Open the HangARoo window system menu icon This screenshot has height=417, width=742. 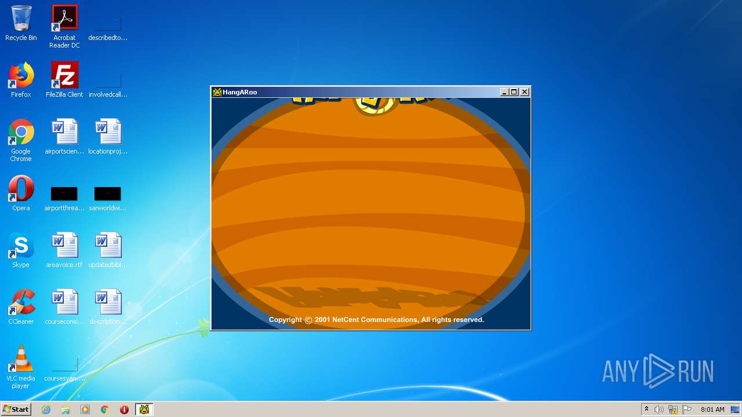[x=217, y=92]
